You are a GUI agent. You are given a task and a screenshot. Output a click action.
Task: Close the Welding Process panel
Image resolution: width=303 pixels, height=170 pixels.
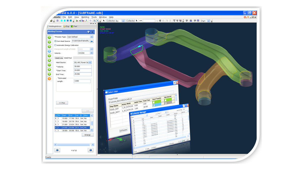[x=92, y=32]
